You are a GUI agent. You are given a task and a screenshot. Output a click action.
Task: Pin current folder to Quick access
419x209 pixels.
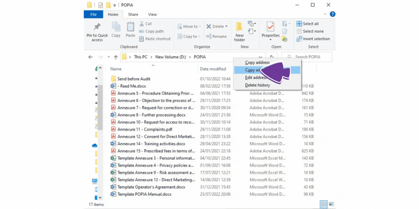point(97,31)
